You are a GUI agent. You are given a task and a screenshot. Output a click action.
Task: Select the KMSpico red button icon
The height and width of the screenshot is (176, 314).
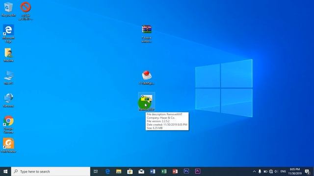(x=147, y=77)
